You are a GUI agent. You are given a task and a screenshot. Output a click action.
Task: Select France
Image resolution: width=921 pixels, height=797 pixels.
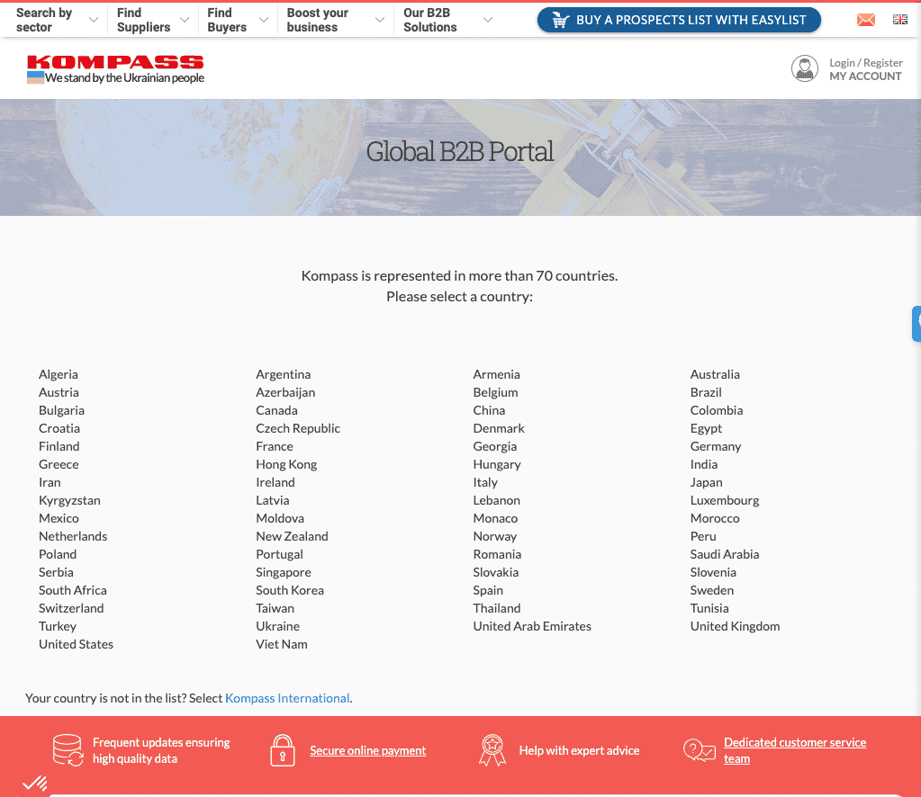click(x=275, y=446)
